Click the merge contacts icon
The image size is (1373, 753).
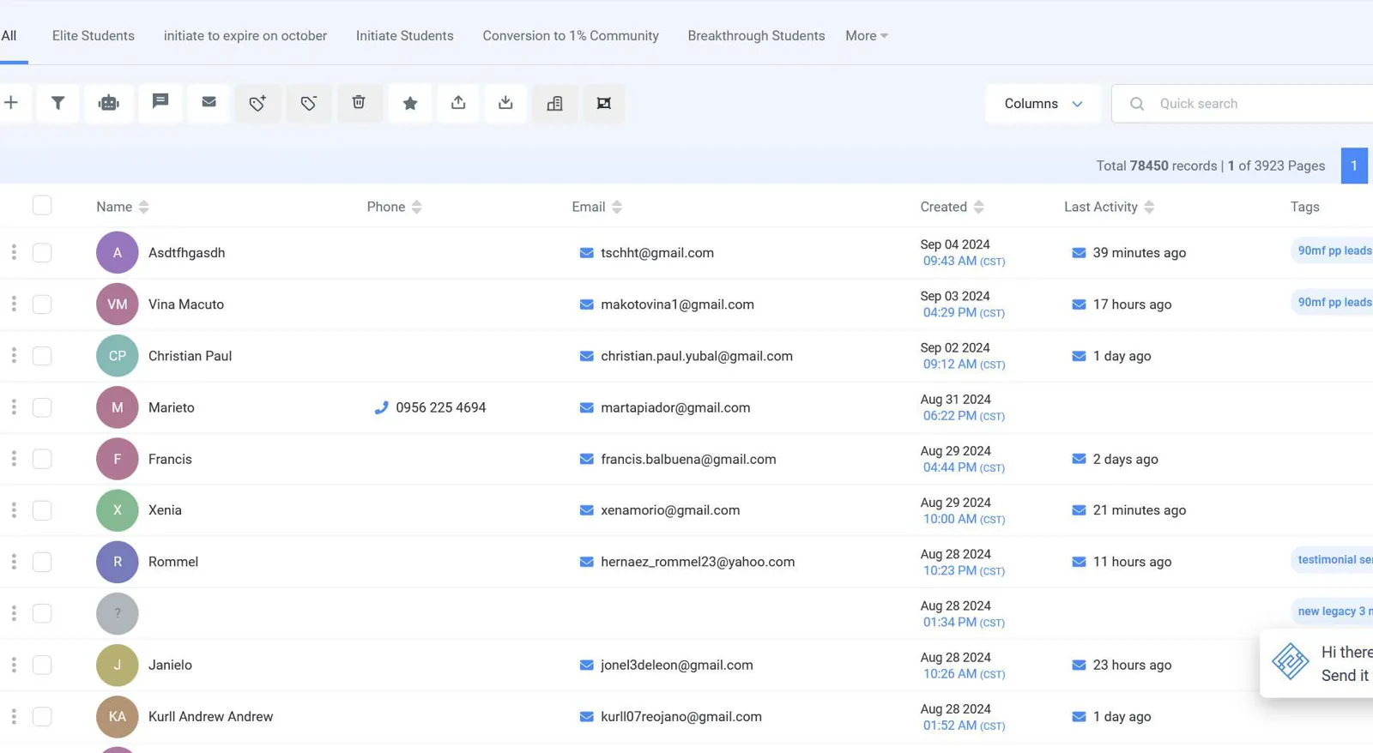coord(604,103)
